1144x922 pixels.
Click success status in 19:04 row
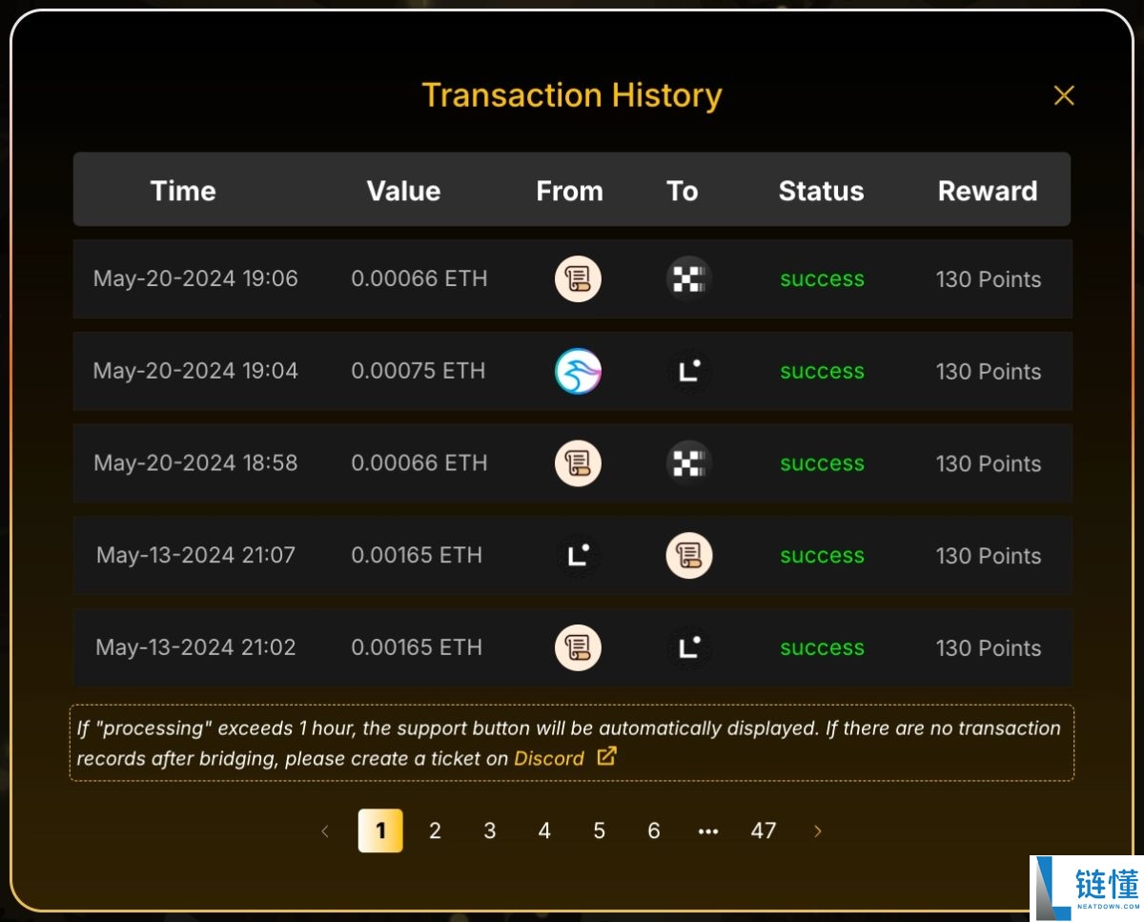pos(822,372)
